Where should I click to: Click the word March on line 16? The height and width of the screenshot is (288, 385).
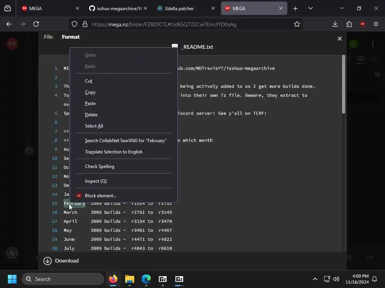tap(70, 212)
